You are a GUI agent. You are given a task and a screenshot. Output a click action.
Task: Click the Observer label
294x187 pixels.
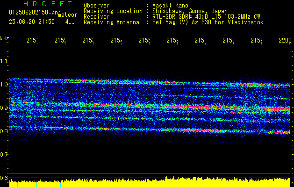pyautogui.click(x=97, y=6)
